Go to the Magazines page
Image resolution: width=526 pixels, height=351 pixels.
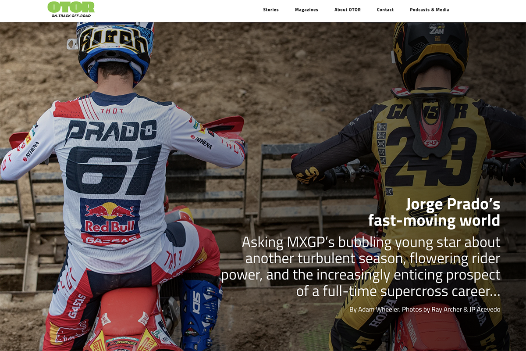[306, 10]
